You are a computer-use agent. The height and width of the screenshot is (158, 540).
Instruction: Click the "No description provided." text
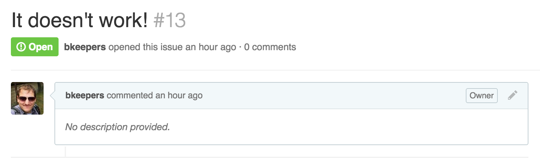pos(117,127)
